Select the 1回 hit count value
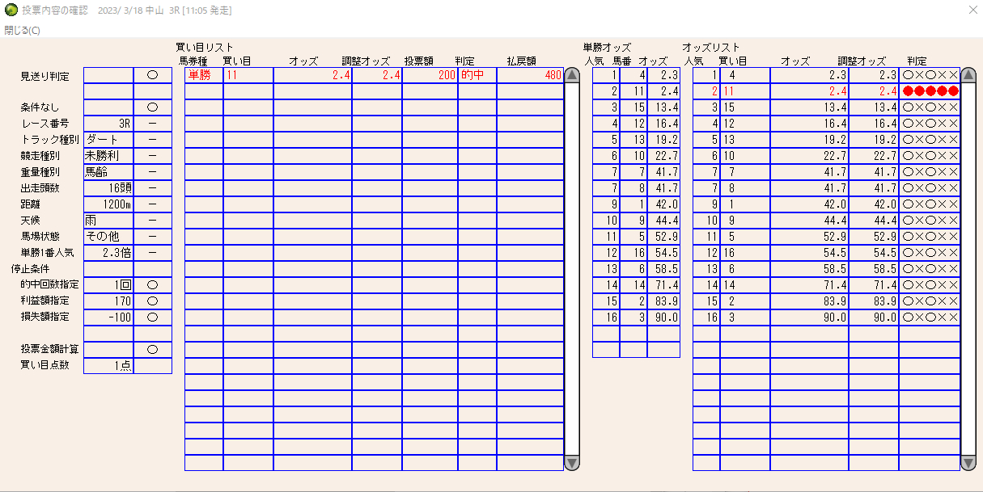Screen dimensions: 983x492 click(x=108, y=285)
